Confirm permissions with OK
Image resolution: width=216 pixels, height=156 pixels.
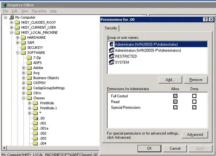[149, 148]
